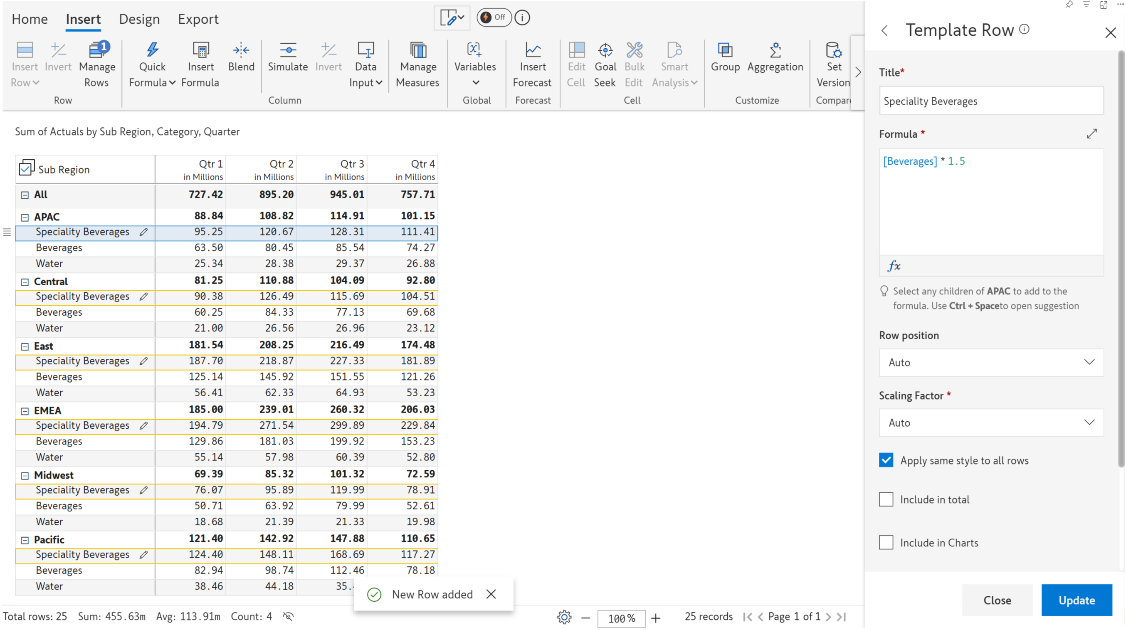Switch to the Design tab
The height and width of the screenshot is (630, 1126).
pos(139,19)
